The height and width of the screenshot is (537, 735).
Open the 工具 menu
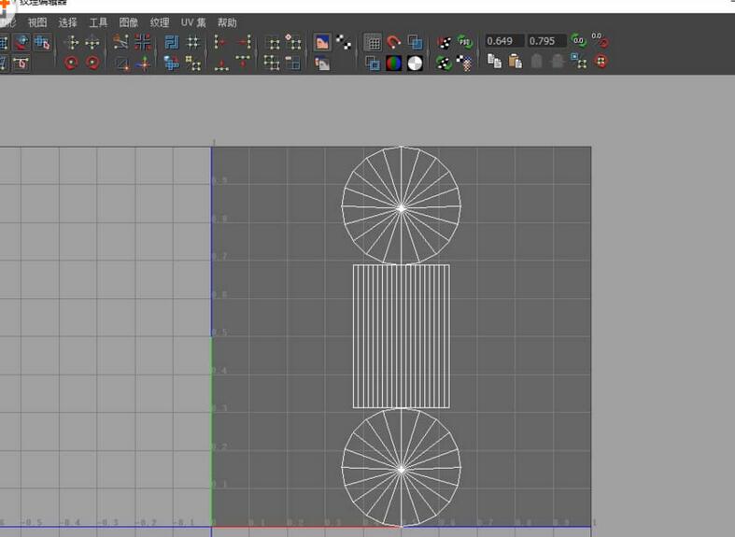(98, 22)
